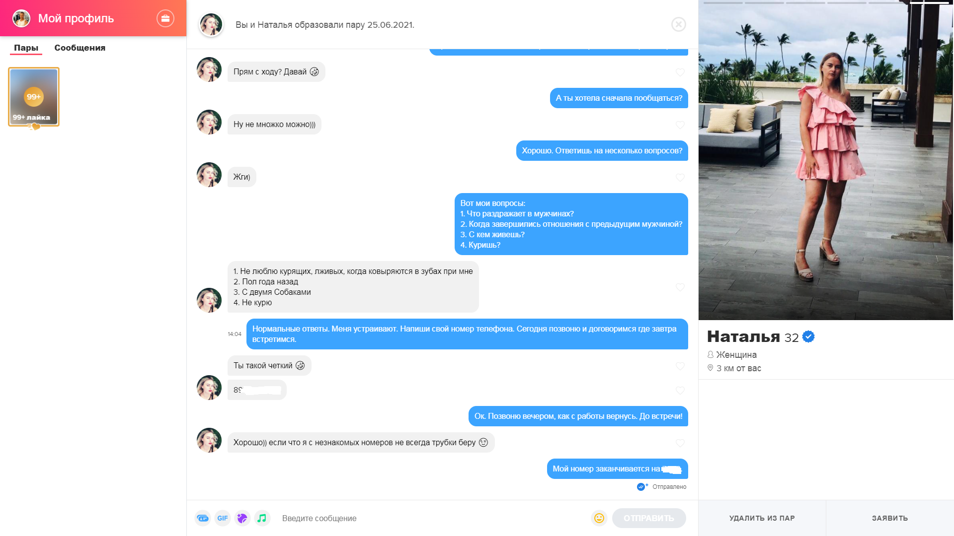Open the emoji smiley picker
The width and height of the screenshot is (954, 536).
pos(599,518)
